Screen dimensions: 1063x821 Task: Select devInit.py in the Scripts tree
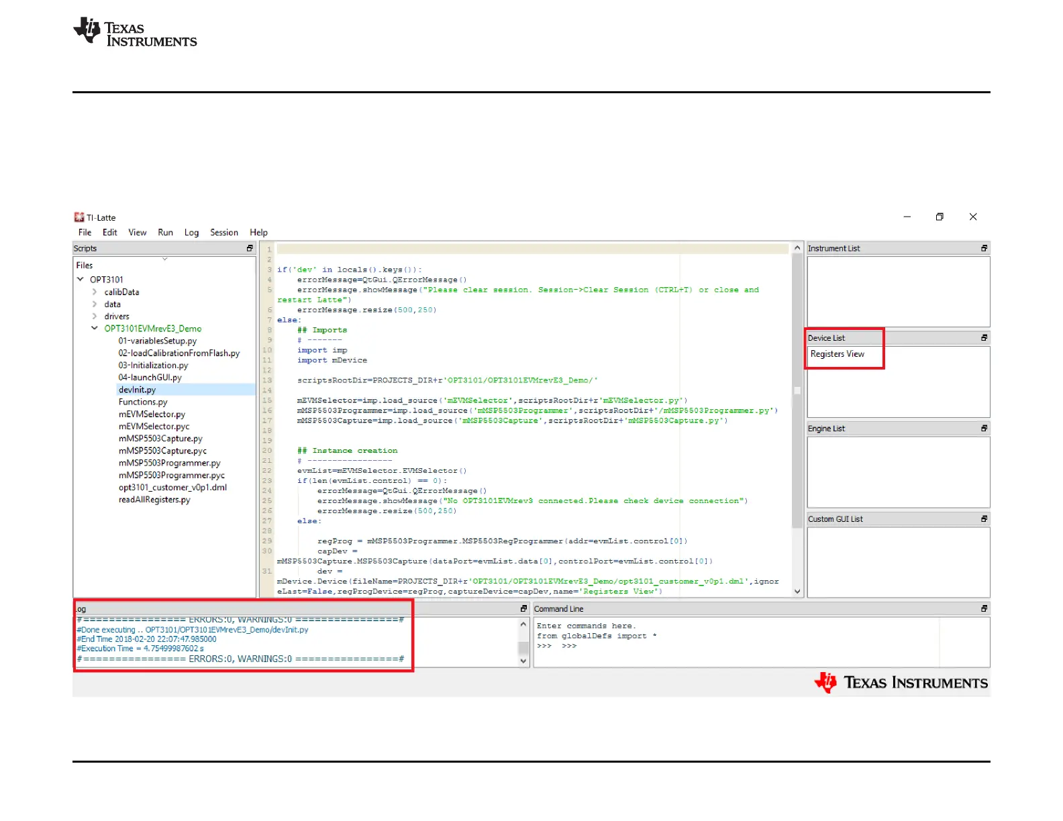(x=137, y=390)
